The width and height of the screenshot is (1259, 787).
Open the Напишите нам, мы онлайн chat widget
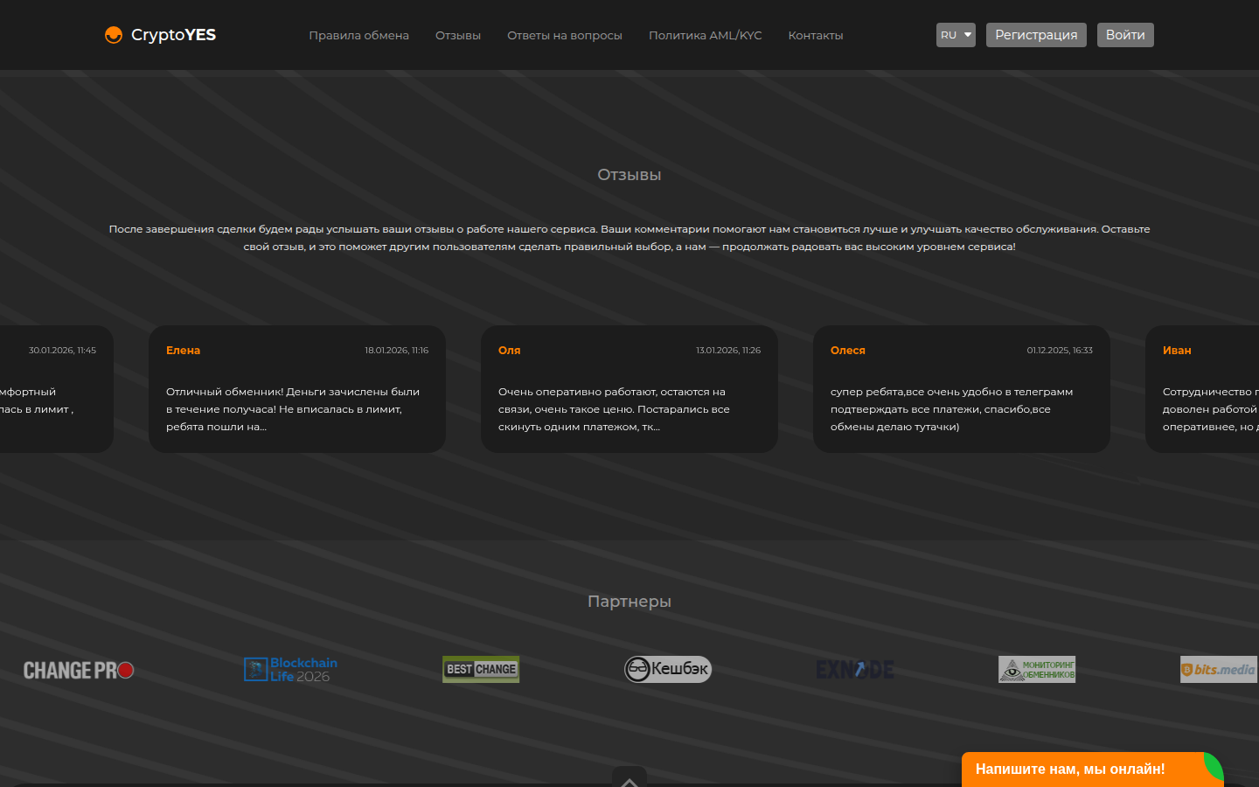(x=1093, y=770)
